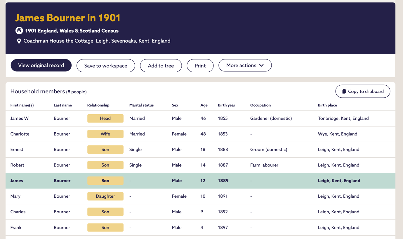
Task: Click age 48 in Charlotte's row
Action: point(203,134)
